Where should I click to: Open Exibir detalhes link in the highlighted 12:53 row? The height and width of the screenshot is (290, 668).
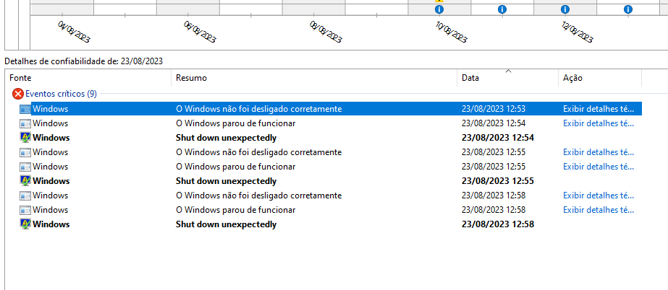599,109
